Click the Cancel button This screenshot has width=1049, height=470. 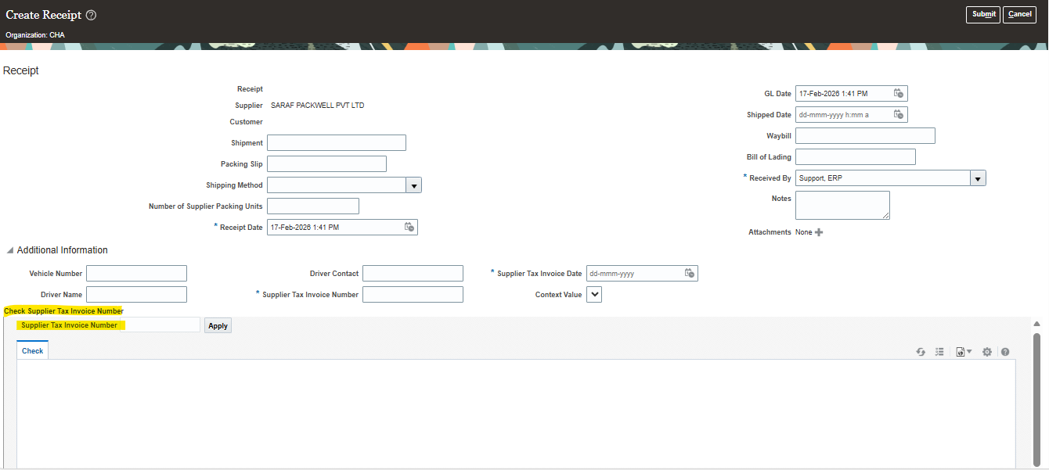[x=1019, y=14]
